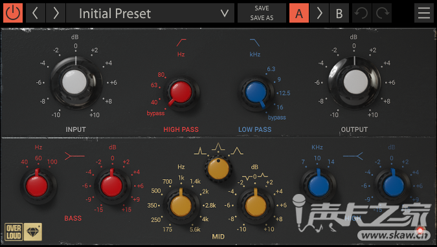Click the undo arrow icon
The width and height of the screenshot is (437, 247).
(361, 13)
